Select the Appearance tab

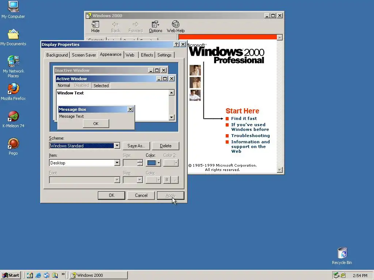click(110, 54)
